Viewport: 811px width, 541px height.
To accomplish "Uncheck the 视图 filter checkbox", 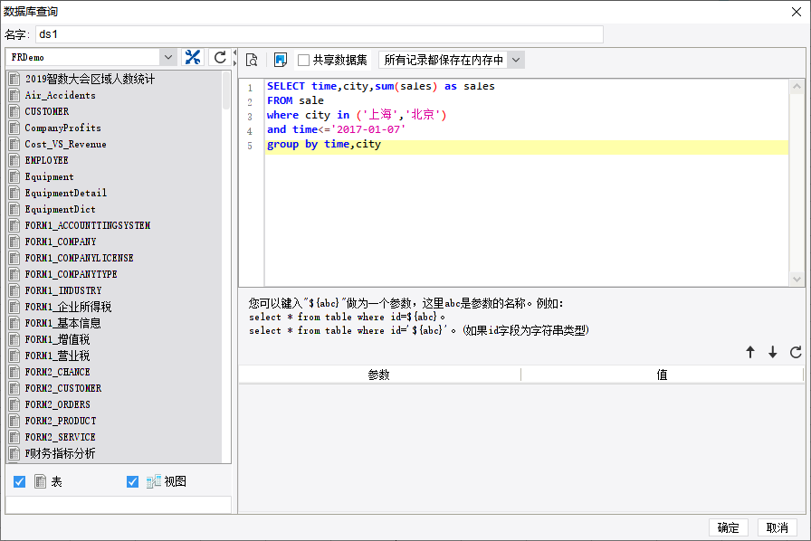I will (132, 481).
